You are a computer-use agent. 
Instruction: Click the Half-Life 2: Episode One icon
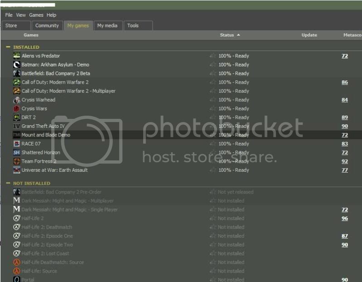tap(17, 236)
